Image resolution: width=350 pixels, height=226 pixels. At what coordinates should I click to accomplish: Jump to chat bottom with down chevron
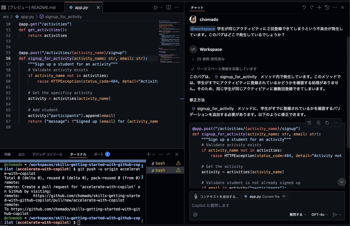click(x=342, y=182)
